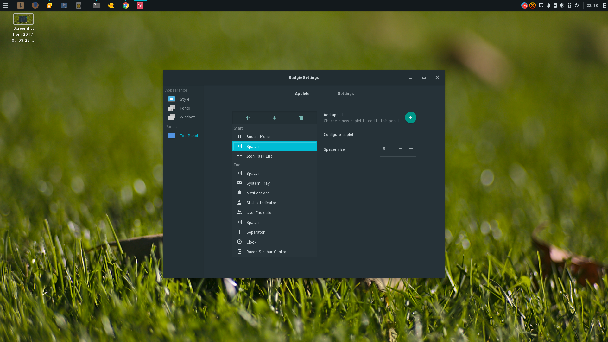Open the power user menu icon

tap(577, 5)
